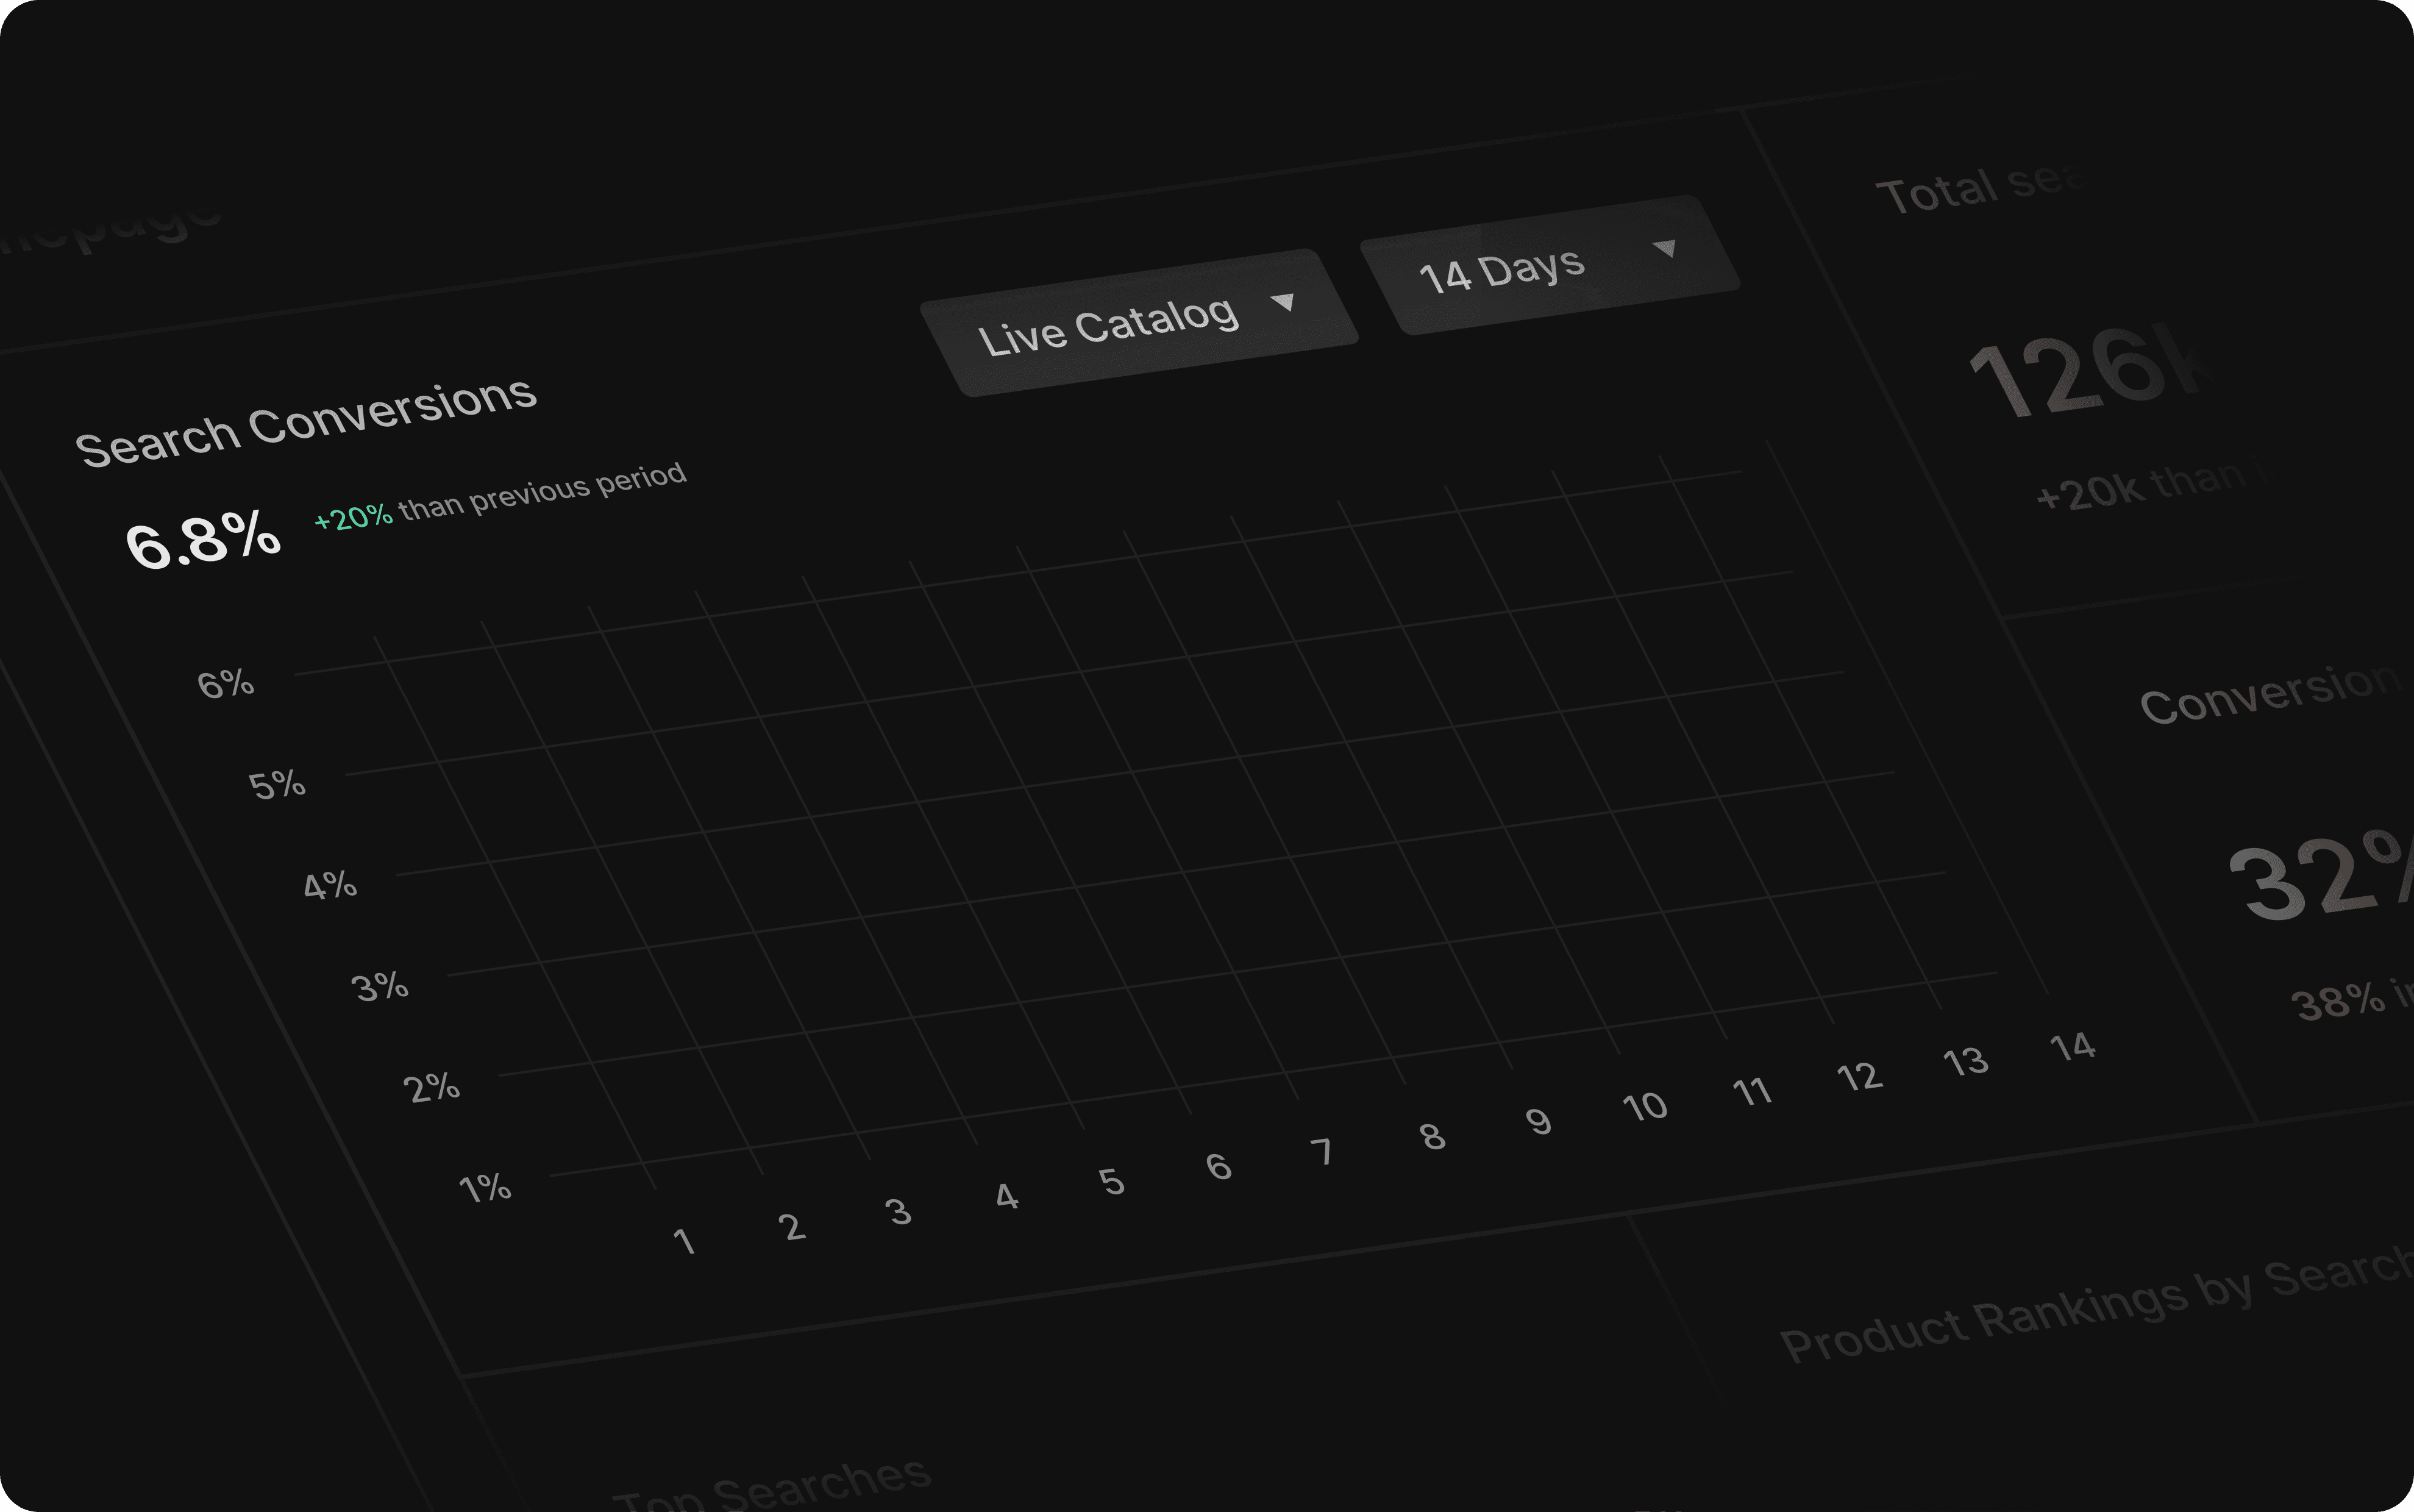Open Product Rankings by Search section
Viewport: 2414px width, 1512px height.
click(x=2094, y=1306)
